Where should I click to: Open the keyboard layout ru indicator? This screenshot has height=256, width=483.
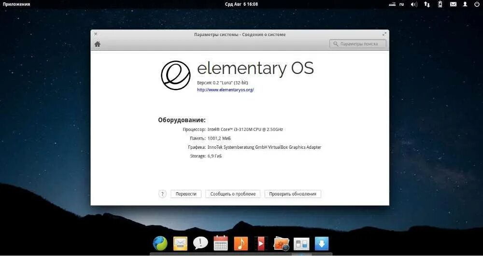point(401,4)
